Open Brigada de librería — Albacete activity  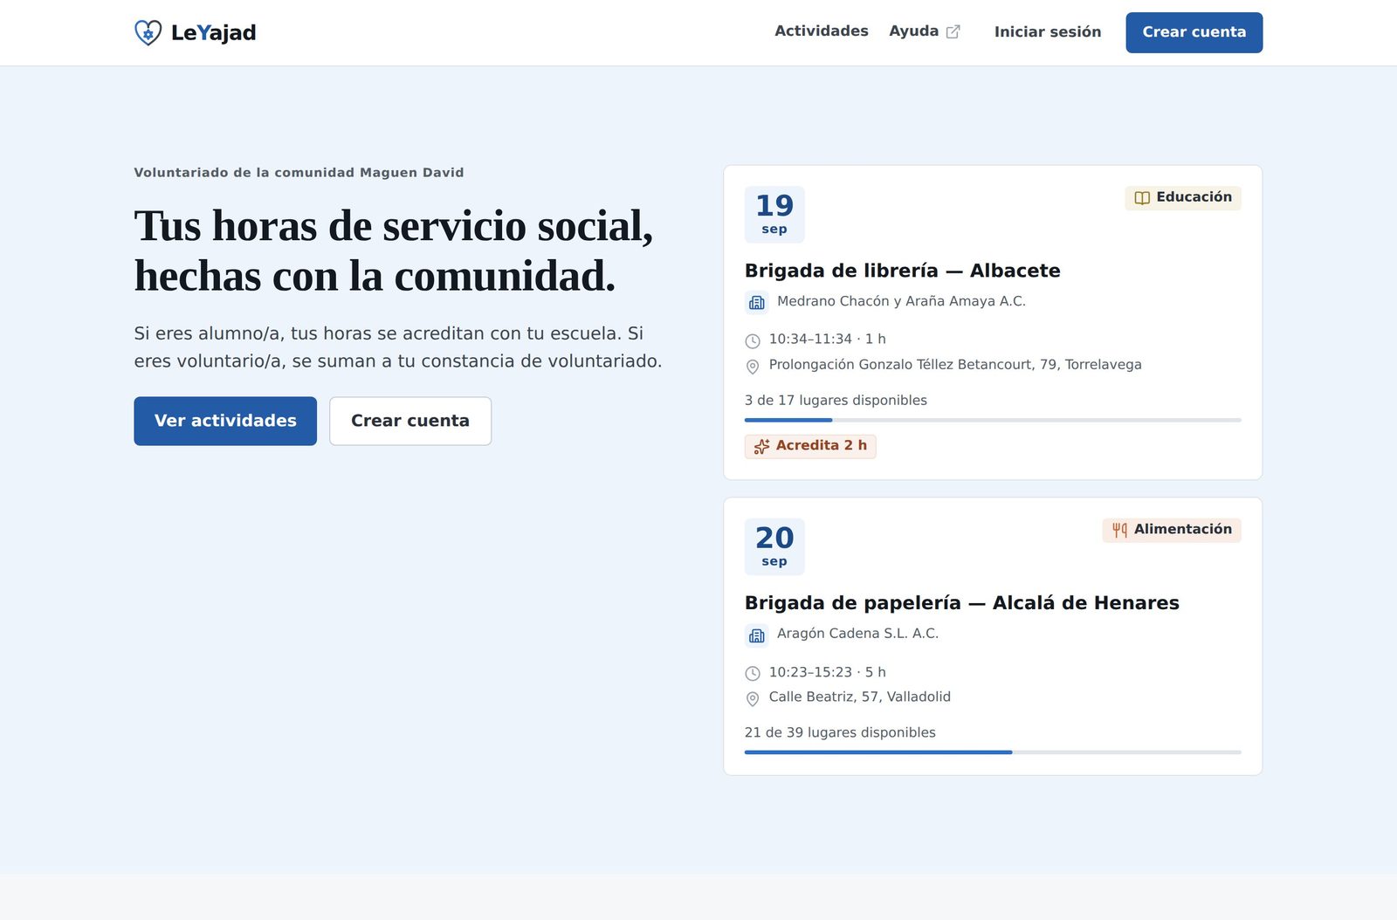click(x=903, y=271)
